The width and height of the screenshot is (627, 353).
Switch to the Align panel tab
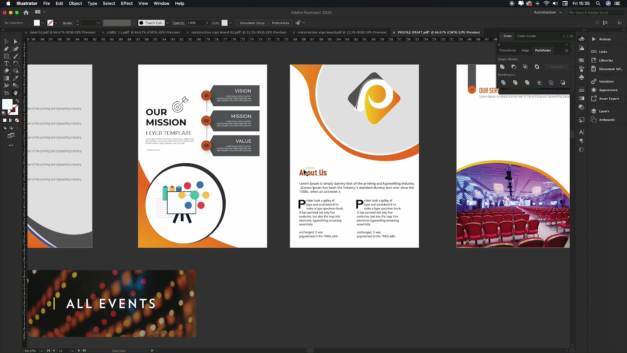[525, 50]
